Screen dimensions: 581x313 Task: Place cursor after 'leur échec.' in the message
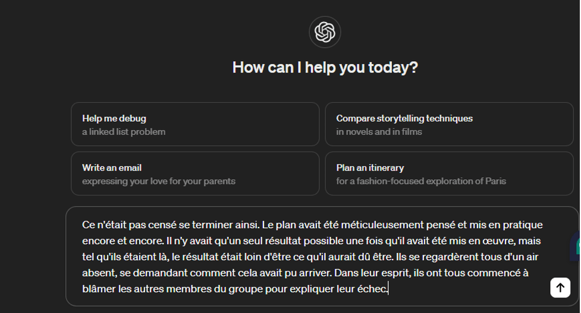[x=388, y=289]
